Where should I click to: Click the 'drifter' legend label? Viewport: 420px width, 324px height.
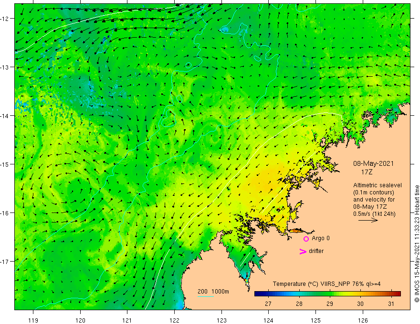(316, 251)
